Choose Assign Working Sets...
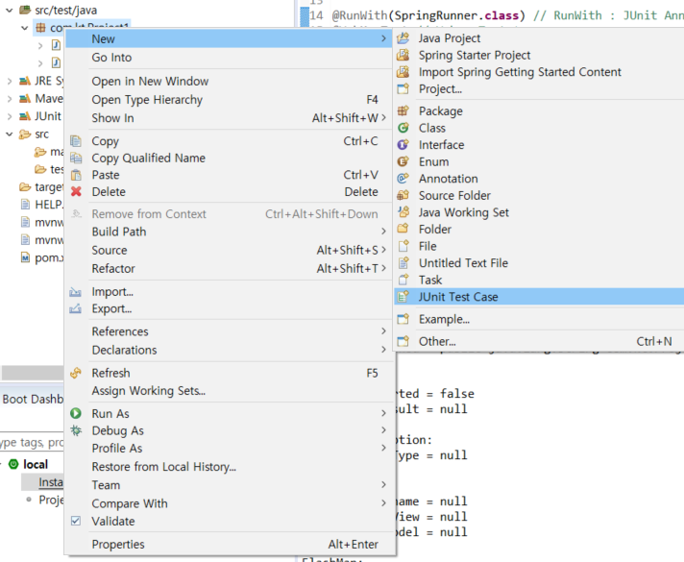This screenshot has height=562, width=684. click(x=230, y=391)
